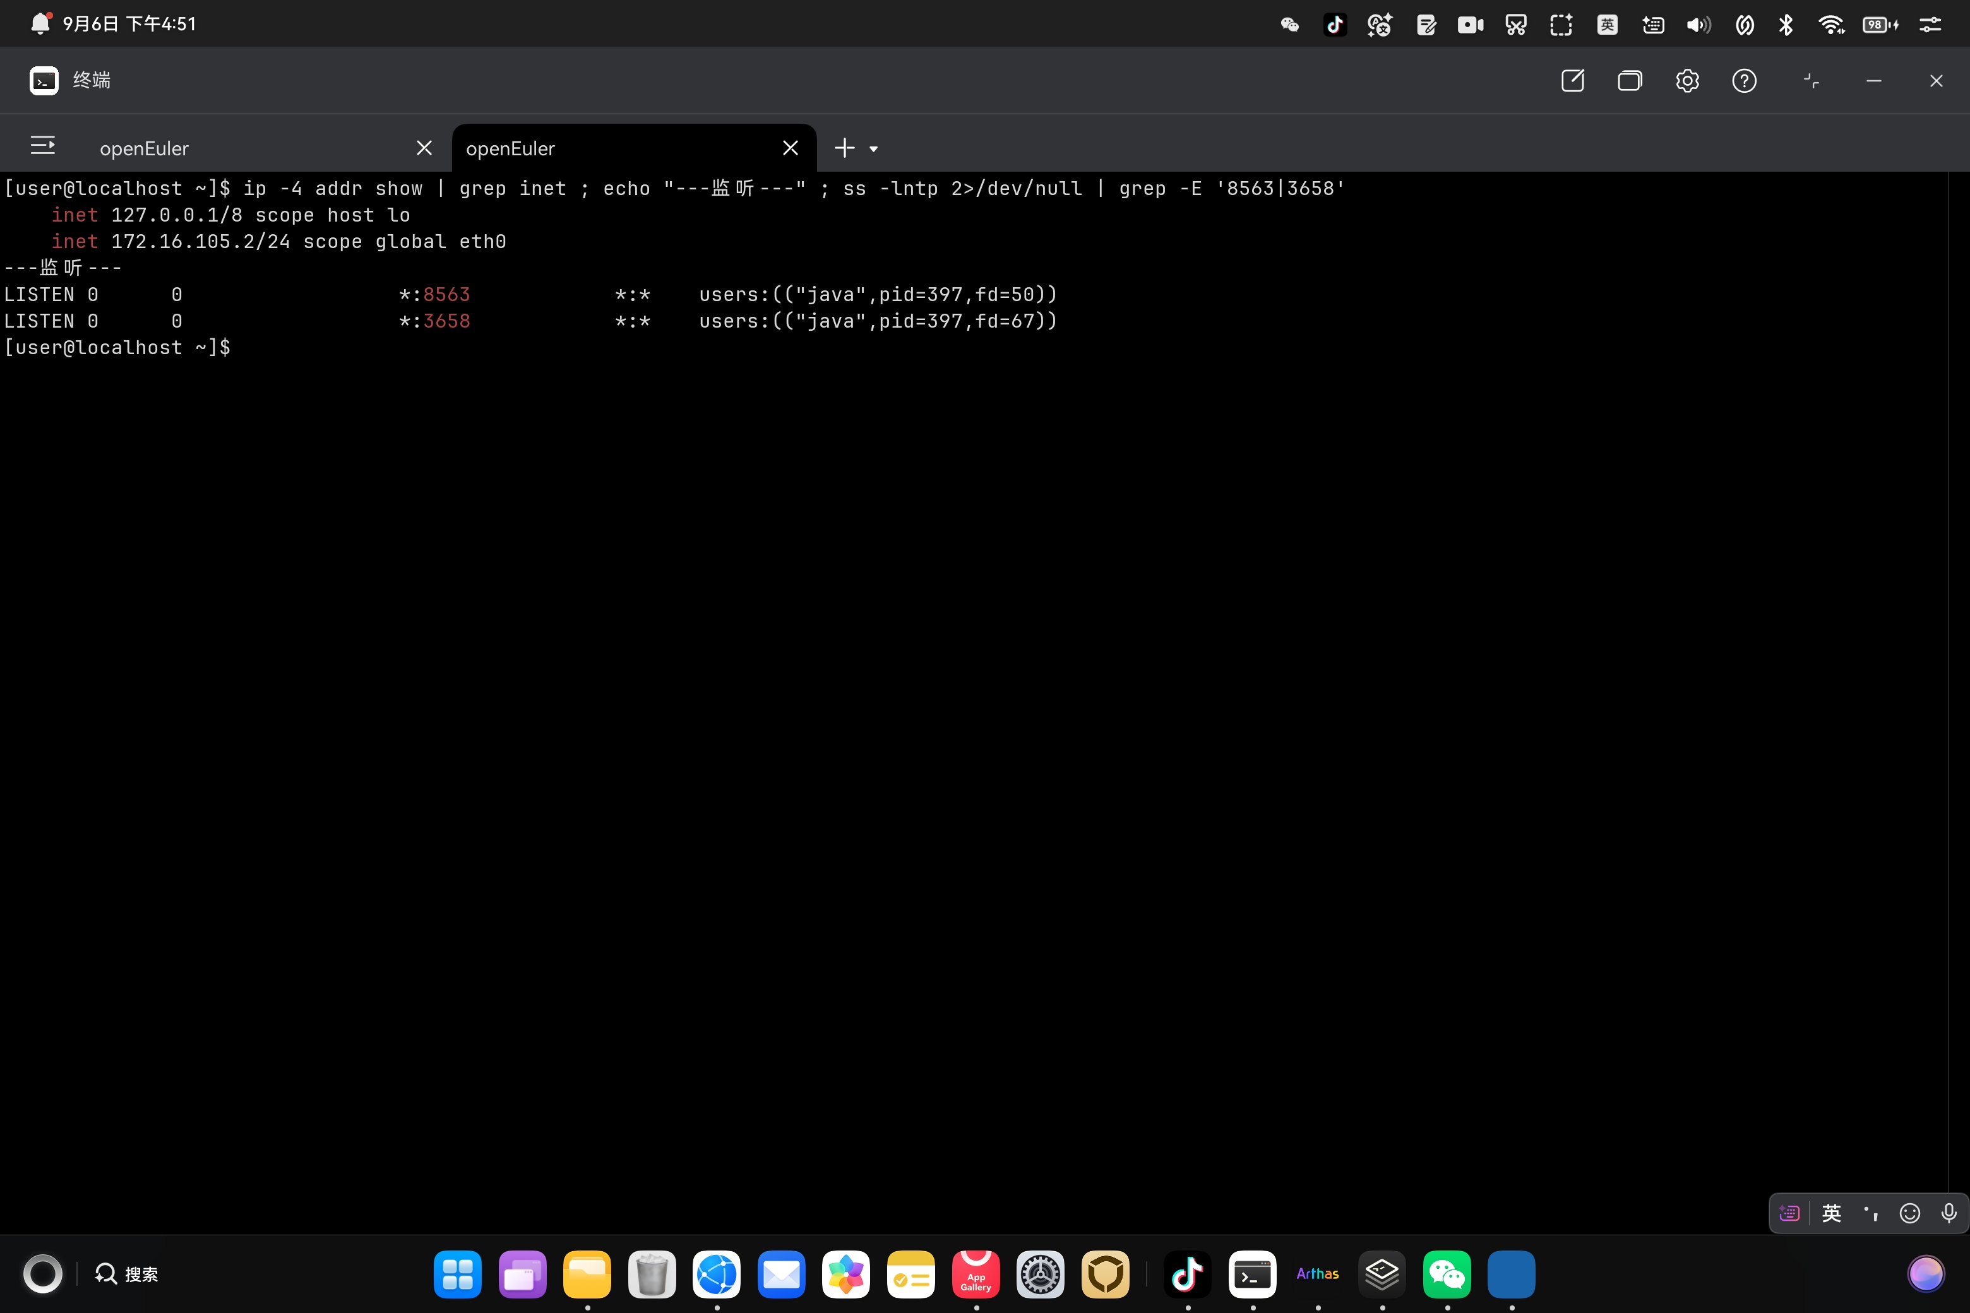Click the ---监听--- output line
This screenshot has height=1313, width=1970.
[63, 268]
